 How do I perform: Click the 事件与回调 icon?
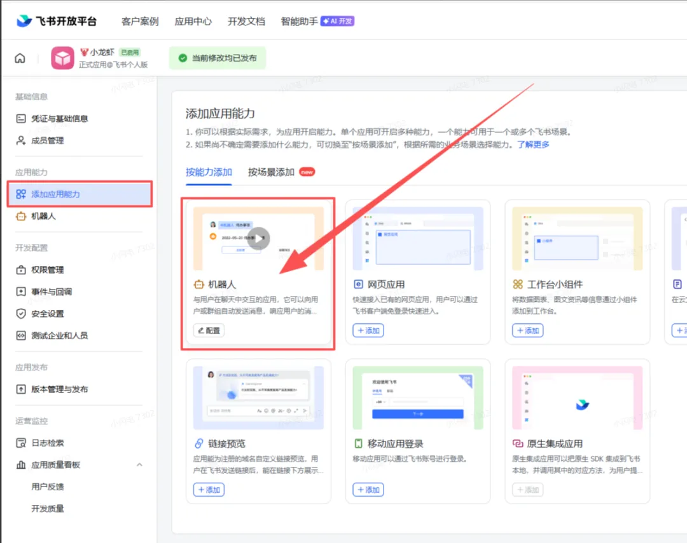[x=20, y=292]
